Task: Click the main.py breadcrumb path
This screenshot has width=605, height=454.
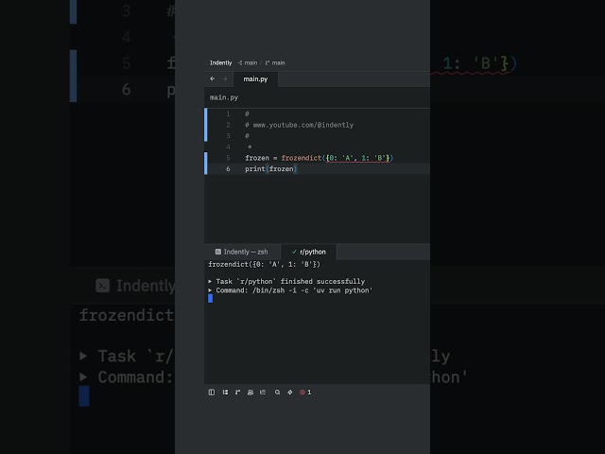Action: (x=224, y=97)
